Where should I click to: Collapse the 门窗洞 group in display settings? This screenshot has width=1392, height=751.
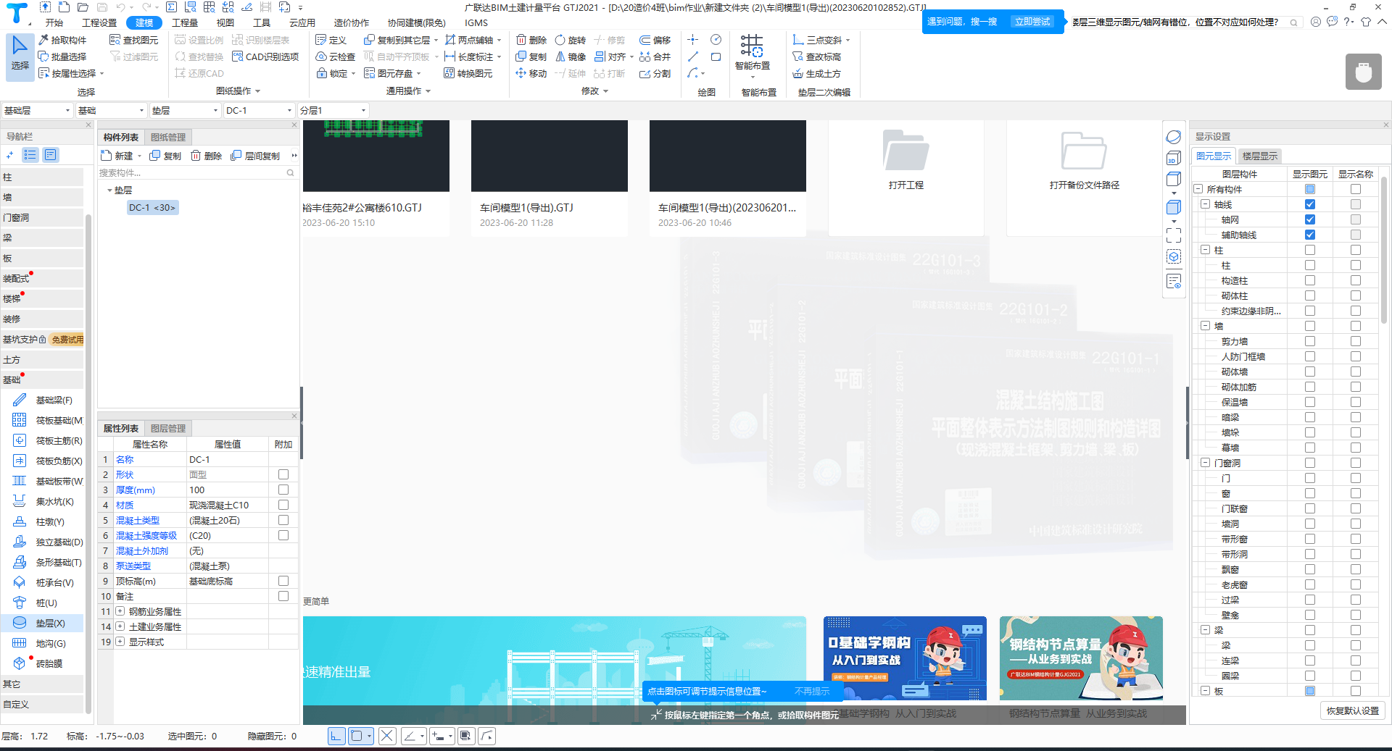click(x=1206, y=463)
